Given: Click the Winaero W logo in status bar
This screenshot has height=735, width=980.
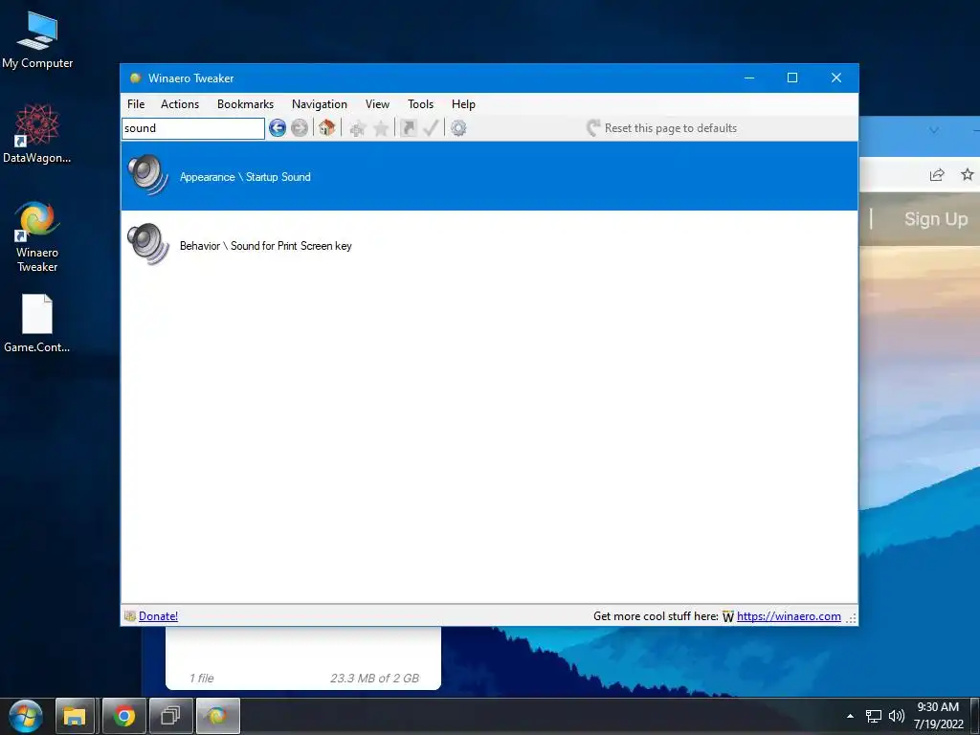Looking at the screenshot, I should tap(728, 617).
